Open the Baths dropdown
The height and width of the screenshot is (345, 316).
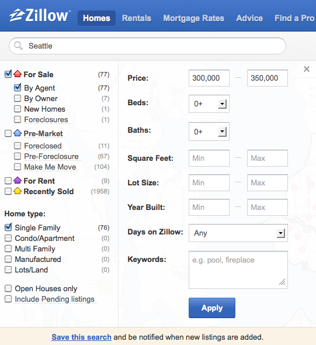pos(209,132)
